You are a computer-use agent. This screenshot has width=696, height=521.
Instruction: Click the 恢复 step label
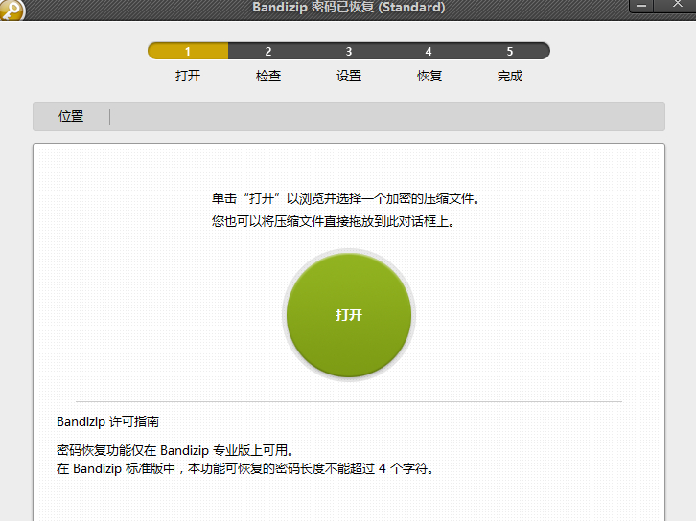coord(429,76)
